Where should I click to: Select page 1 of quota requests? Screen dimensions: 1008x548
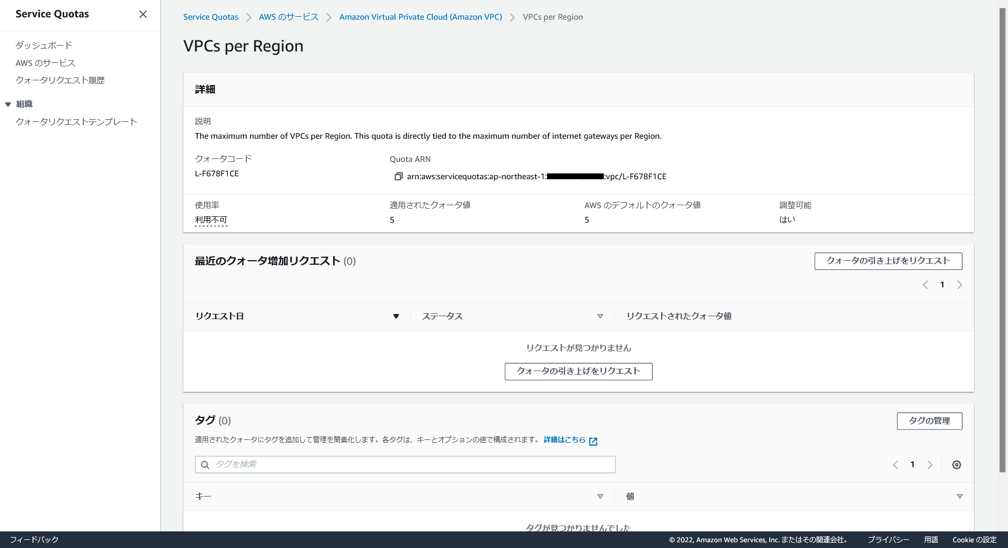click(942, 284)
